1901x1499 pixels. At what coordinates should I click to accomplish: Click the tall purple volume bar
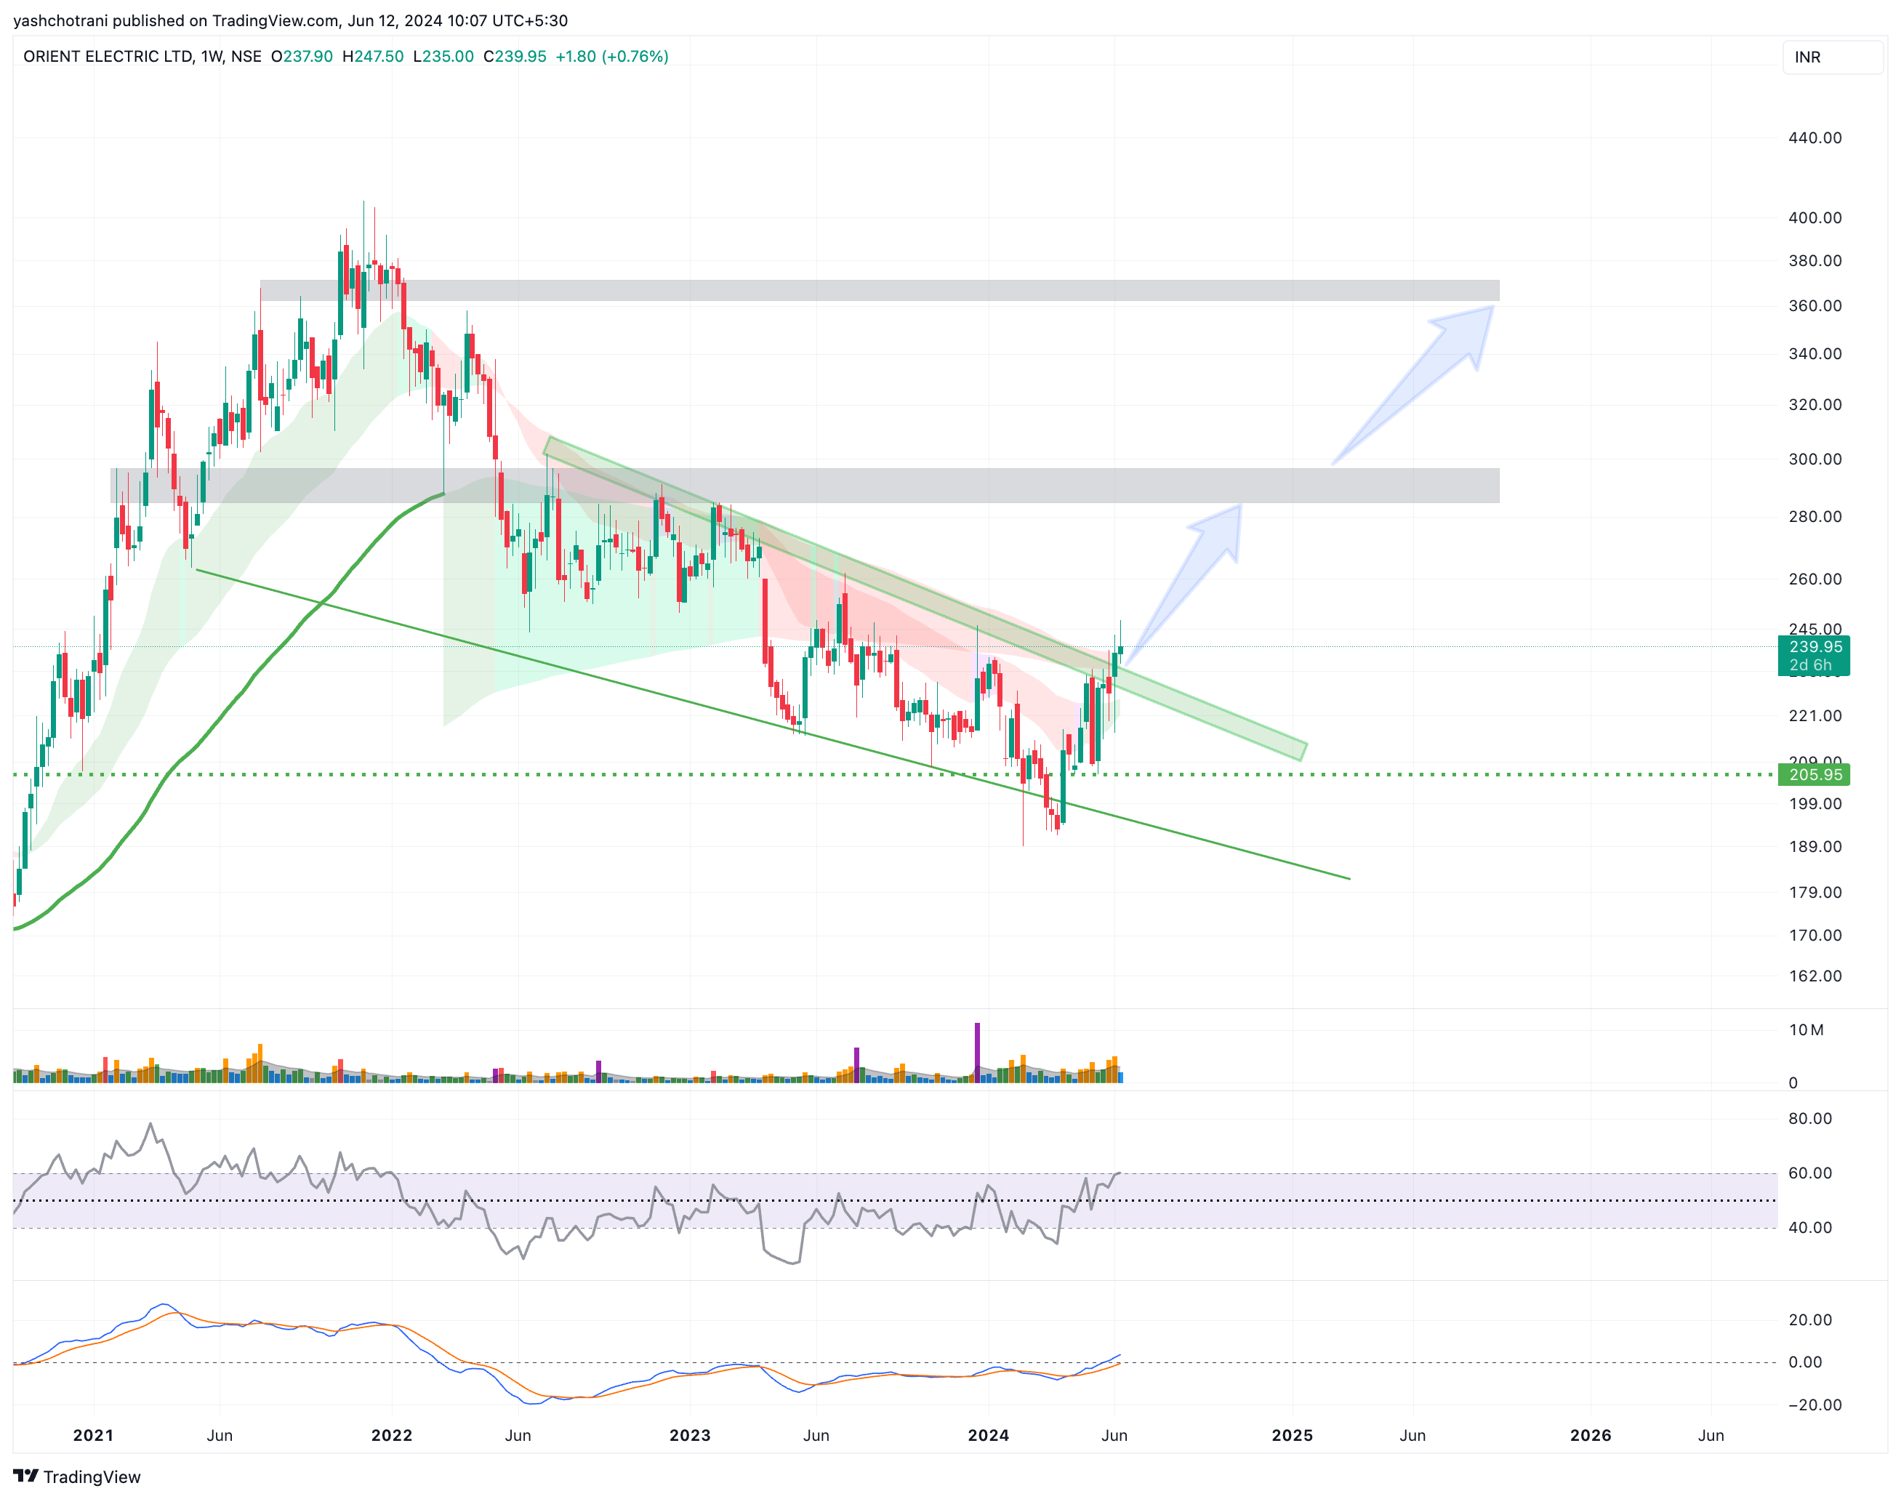point(977,1053)
